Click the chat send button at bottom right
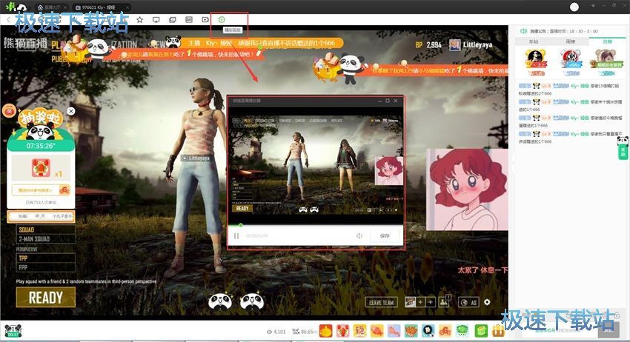Viewport: 630px width, 342px height. click(608, 330)
